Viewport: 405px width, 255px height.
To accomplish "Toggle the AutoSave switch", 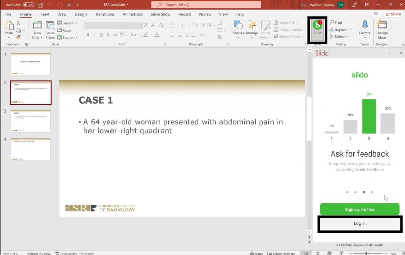I will pos(28,4).
